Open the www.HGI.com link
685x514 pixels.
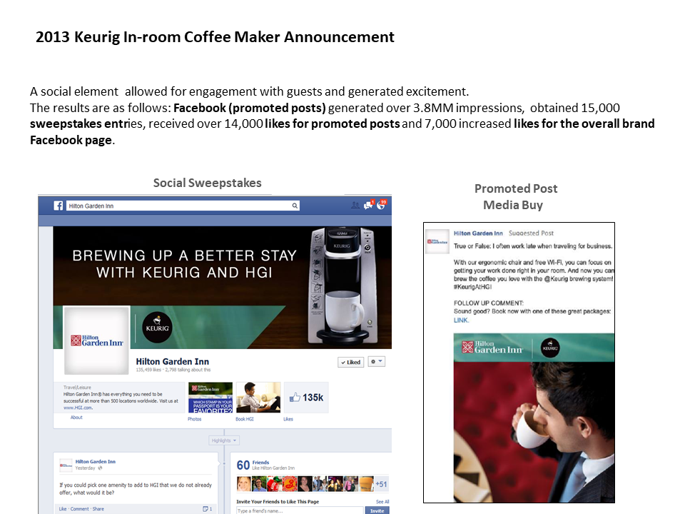click(78, 408)
